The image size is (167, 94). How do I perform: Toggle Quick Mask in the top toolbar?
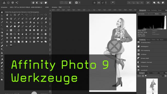click(76, 3)
